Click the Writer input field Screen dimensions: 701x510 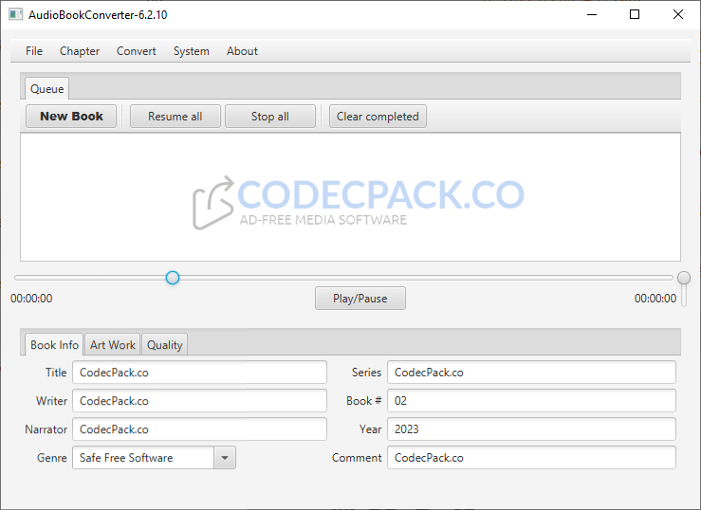pos(199,401)
